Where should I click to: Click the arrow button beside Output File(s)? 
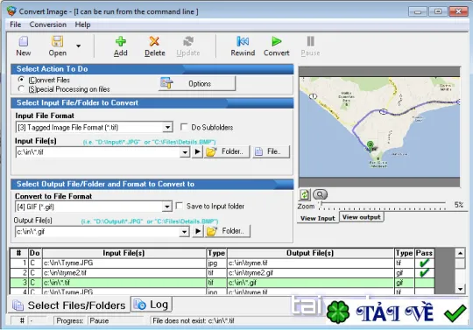pos(198,231)
